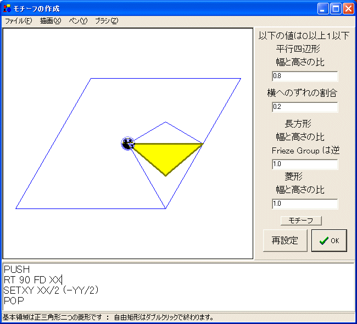Click the rhombus ratio field under 菱形

tap(305, 204)
